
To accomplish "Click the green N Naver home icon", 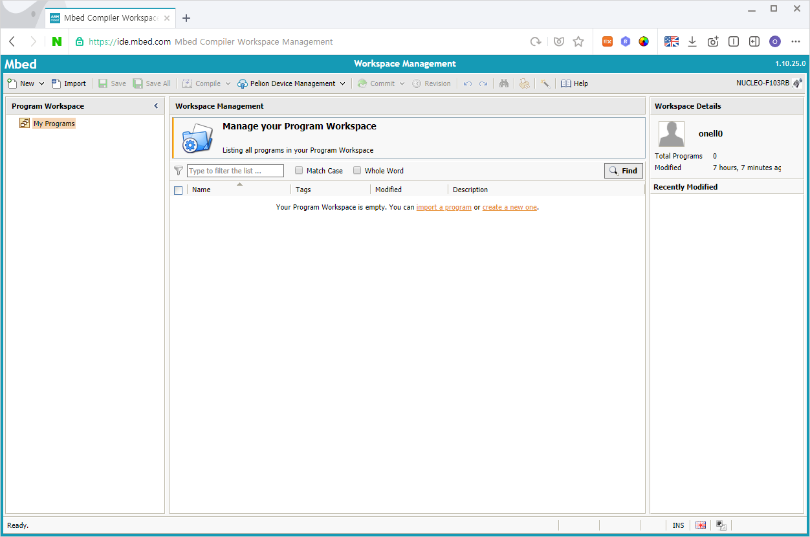I will (57, 41).
